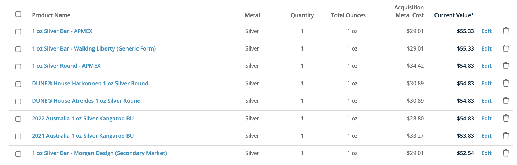Delete DUNE House Harkonnen silver round
Viewport: 517px width, 165px height.
506,83
